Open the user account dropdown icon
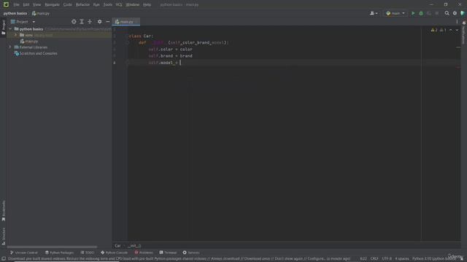 (374, 13)
